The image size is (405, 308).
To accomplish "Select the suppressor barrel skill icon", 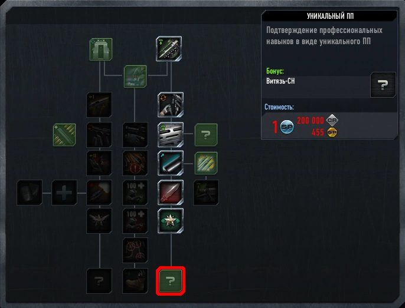I will pos(171,163).
